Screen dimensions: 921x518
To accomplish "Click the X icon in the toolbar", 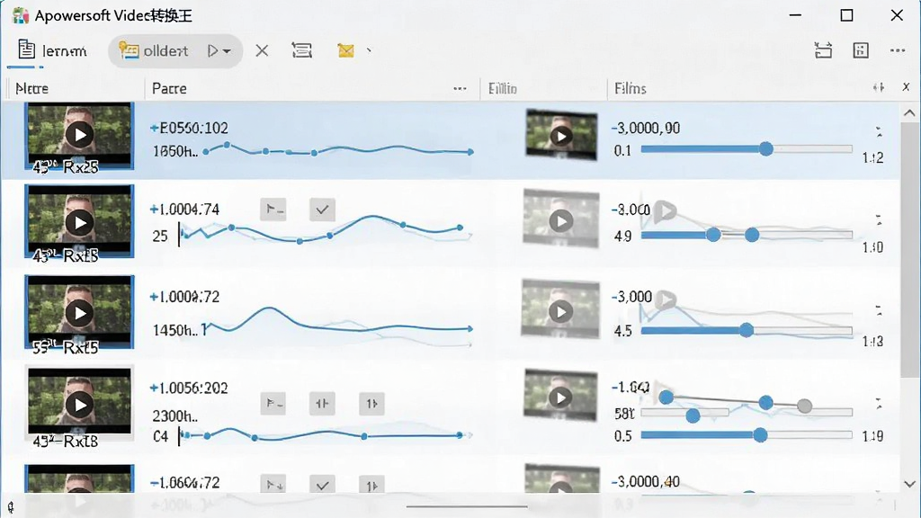I will pos(262,51).
